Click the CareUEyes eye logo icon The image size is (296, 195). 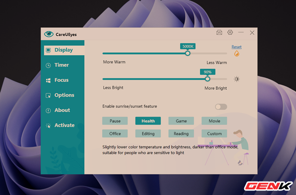tap(49, 34)
